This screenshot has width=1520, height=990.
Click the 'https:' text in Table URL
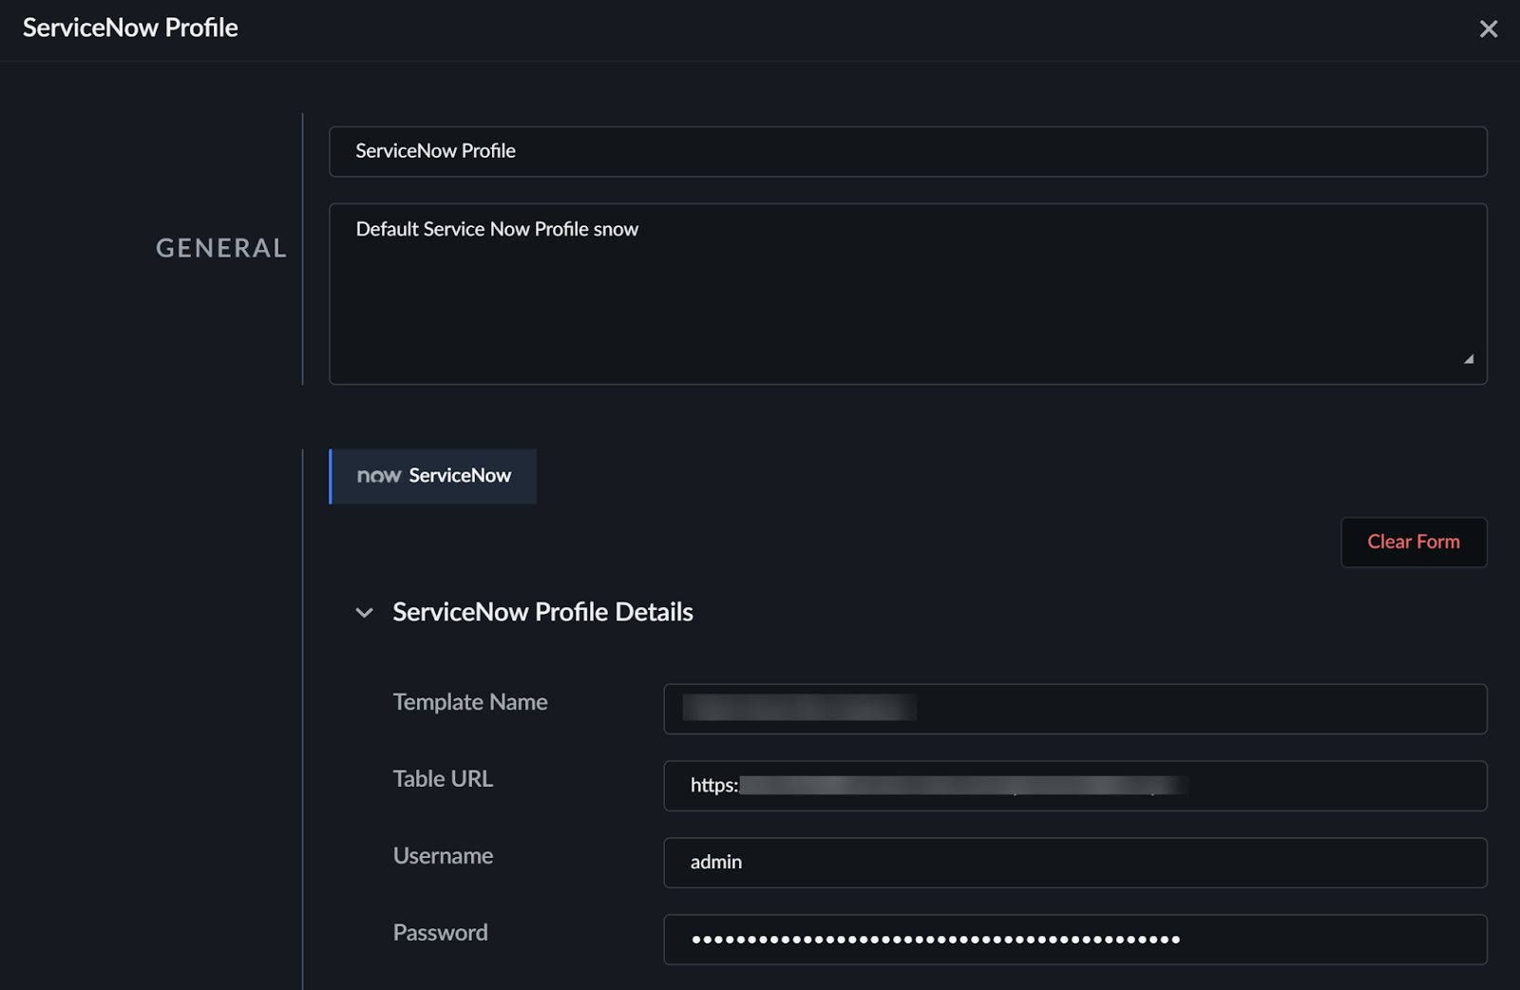(713, 786)
